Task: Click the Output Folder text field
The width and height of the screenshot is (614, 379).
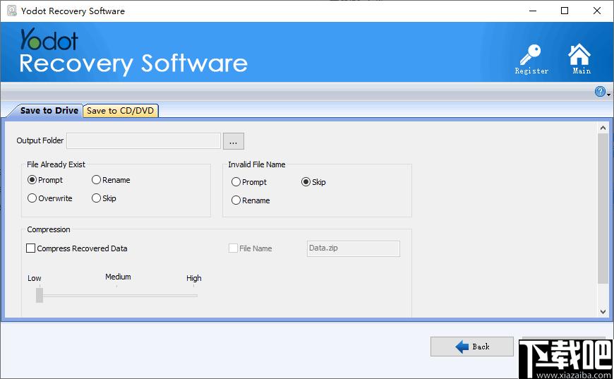Action: tap(143, 141)
